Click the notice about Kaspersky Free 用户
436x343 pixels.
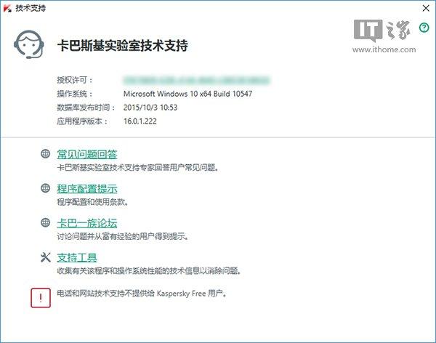click(x=142, y=293)
